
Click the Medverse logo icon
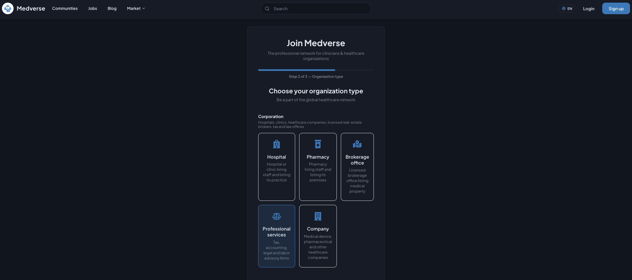coord(8,9)
